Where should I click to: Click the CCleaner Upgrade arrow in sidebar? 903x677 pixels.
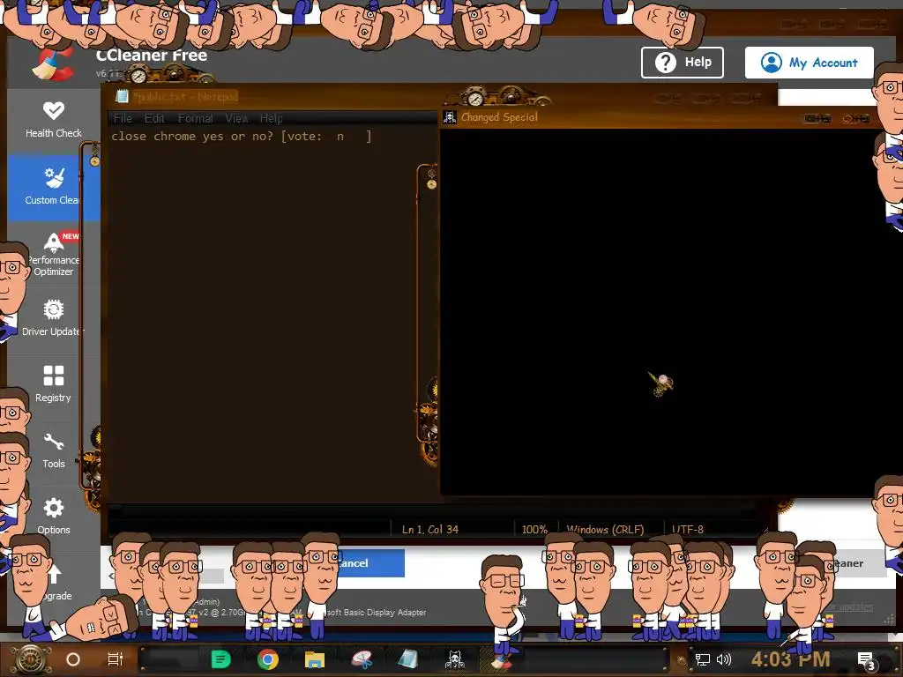54,573
